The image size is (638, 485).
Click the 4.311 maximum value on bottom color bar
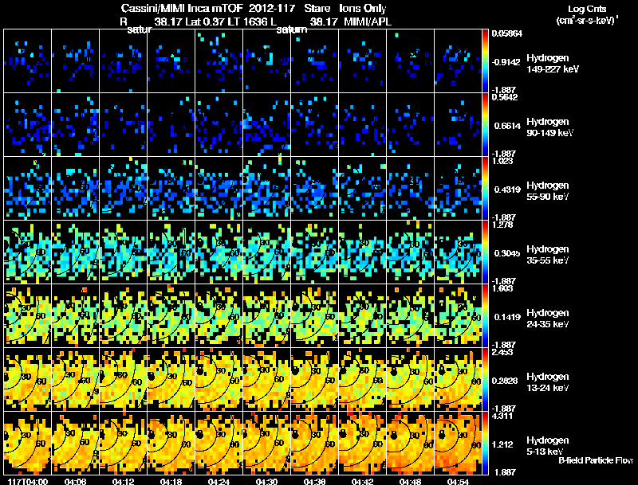click(501, 415)
